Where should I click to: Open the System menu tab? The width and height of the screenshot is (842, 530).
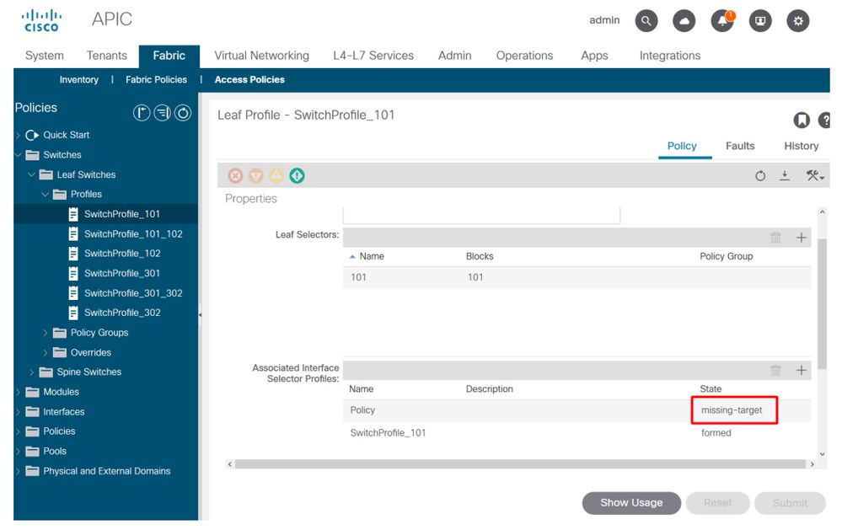pos(44,56)
